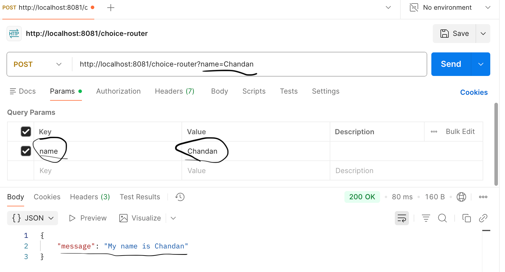Switch to the Authorization tab
The width and height of the screenshot is (505, 272).
click(118, 91)
